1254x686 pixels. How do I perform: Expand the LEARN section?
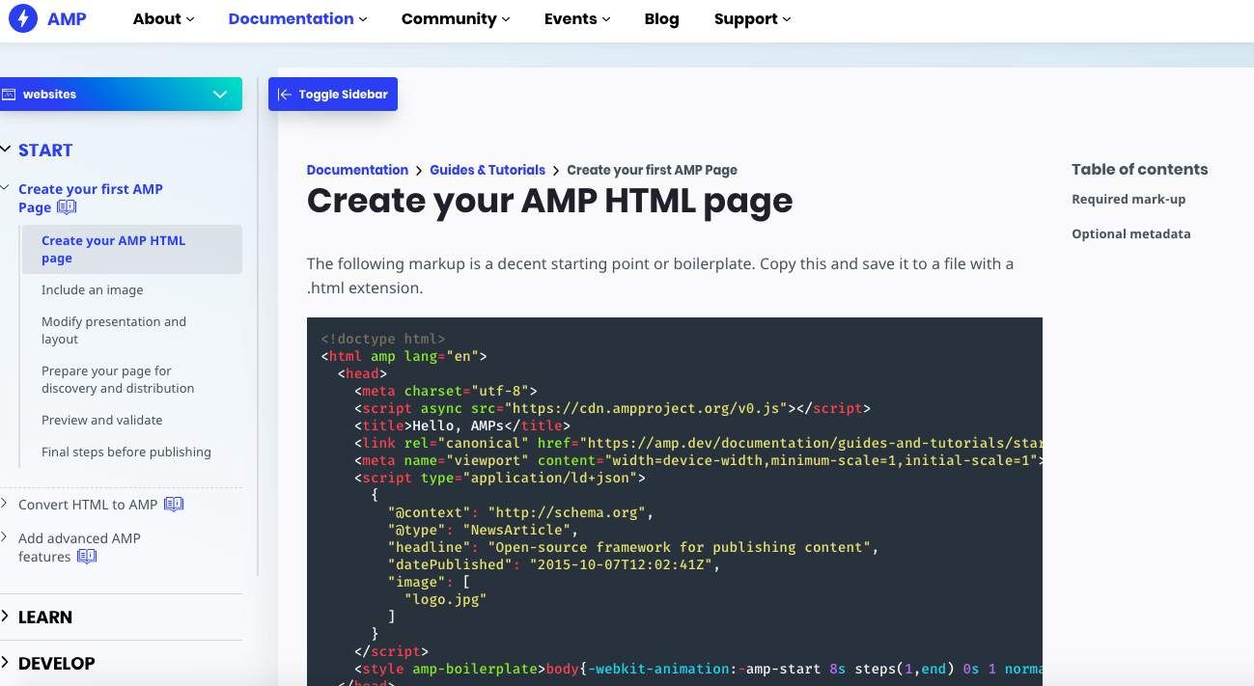pos(7,617)
